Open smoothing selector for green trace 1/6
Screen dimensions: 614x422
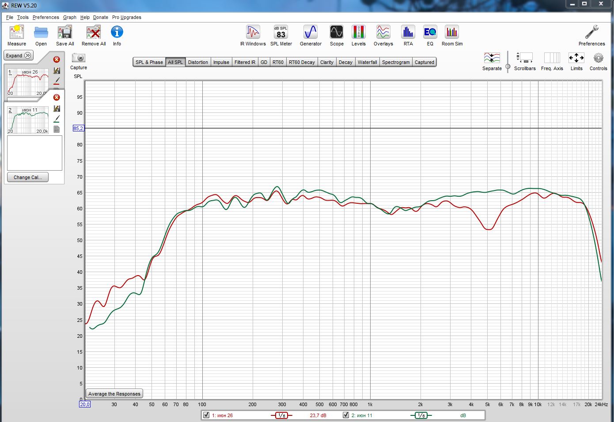[x=421, y=415]
